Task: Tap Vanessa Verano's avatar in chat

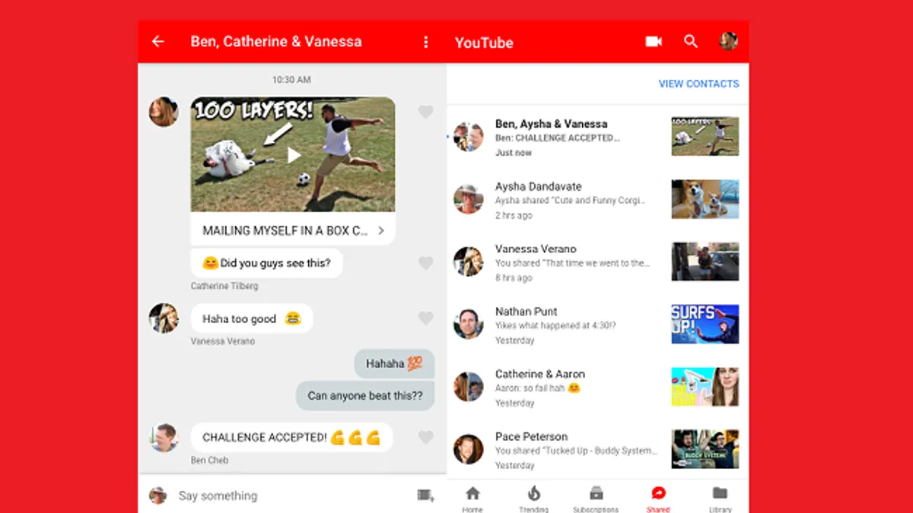Action: (x=164, y=318)
